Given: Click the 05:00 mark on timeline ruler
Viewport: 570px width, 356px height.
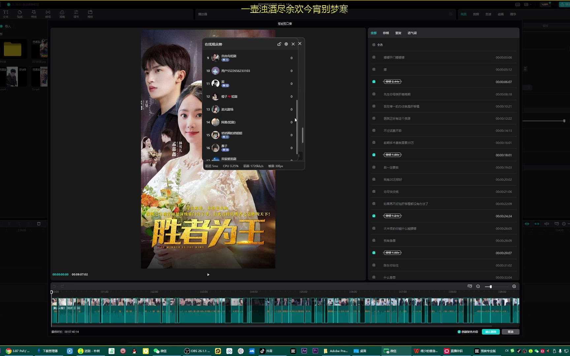Looking at the screenshot, I should [303, 292].
